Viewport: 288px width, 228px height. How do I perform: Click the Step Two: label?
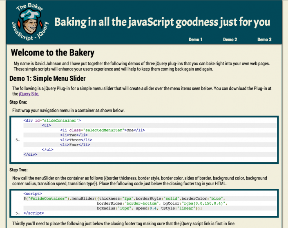[x=18, y=170]
